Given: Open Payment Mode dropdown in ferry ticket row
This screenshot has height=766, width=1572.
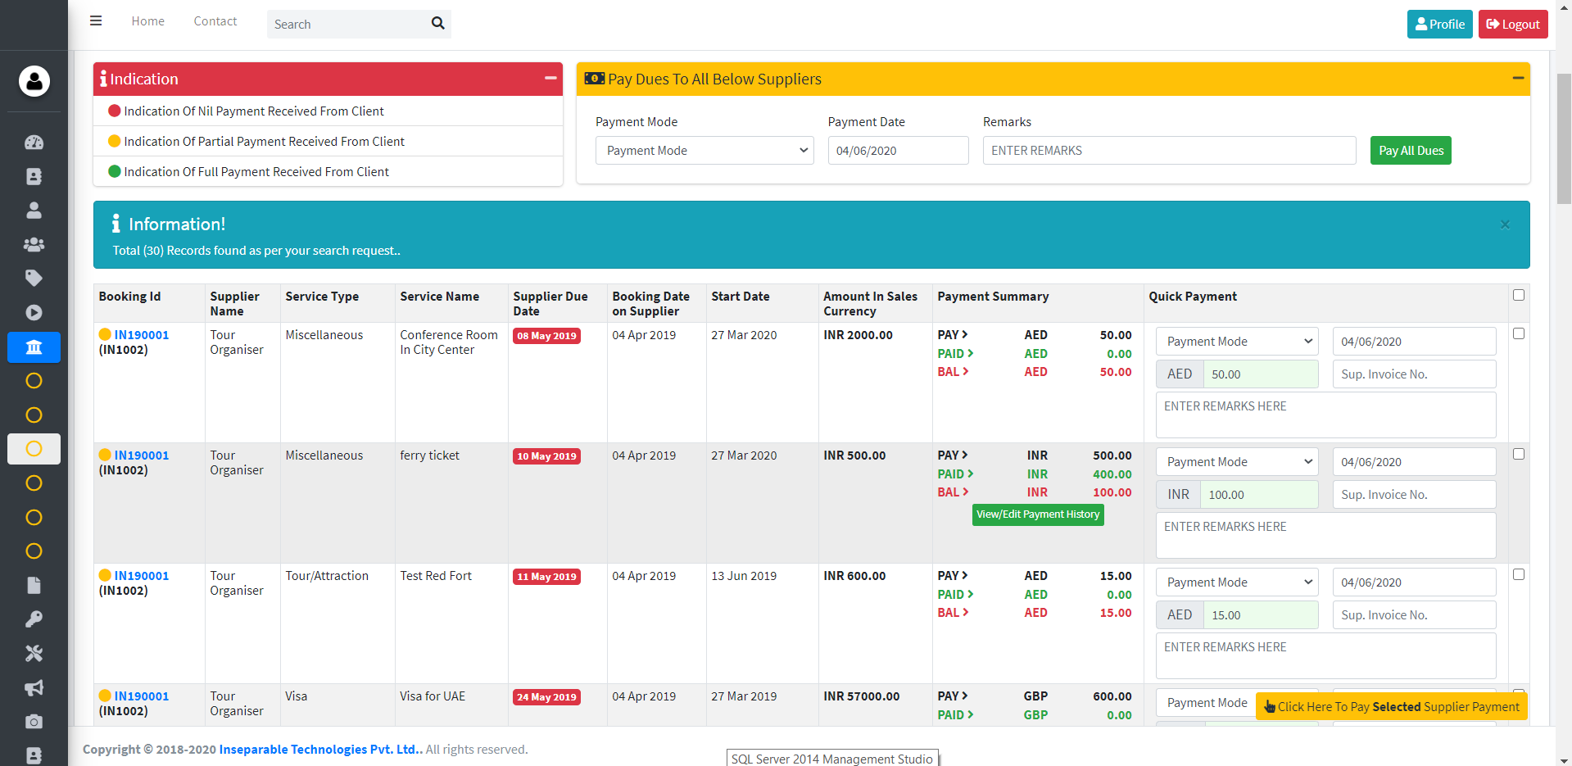Looking at the screenshot, I should (x=1237, y=462).
